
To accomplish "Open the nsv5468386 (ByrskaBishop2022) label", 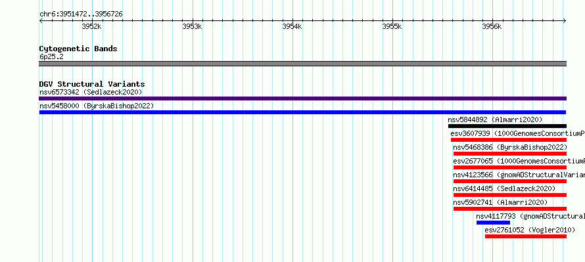I will (510, 147).
